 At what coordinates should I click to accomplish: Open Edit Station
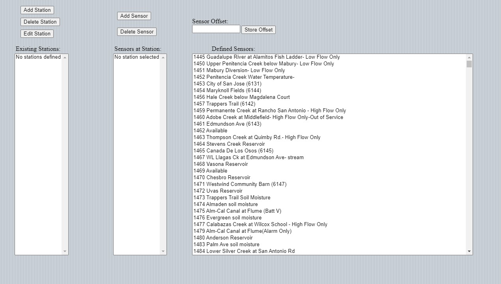click(x=37, y=33)
